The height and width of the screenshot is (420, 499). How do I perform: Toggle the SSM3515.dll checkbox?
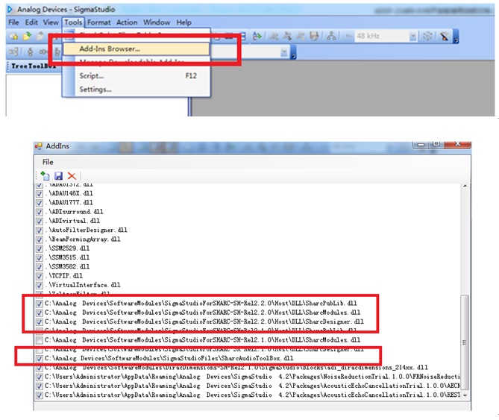(x=40, y=257)
